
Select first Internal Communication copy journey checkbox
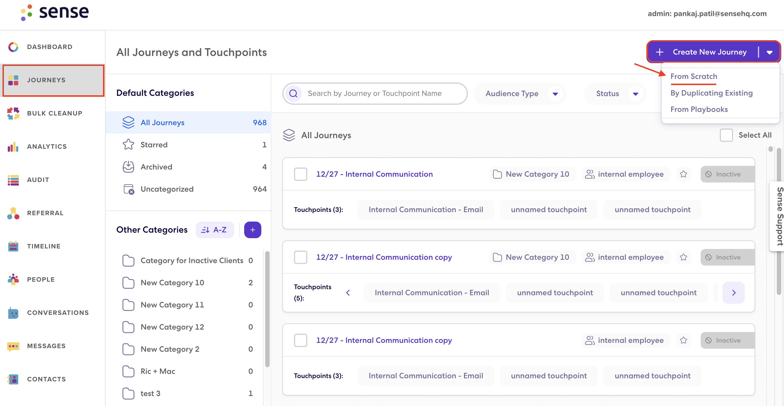click(x=300, y=257)
